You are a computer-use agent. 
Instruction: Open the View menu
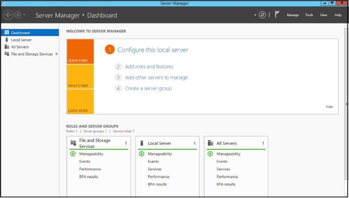pos(324,15)
